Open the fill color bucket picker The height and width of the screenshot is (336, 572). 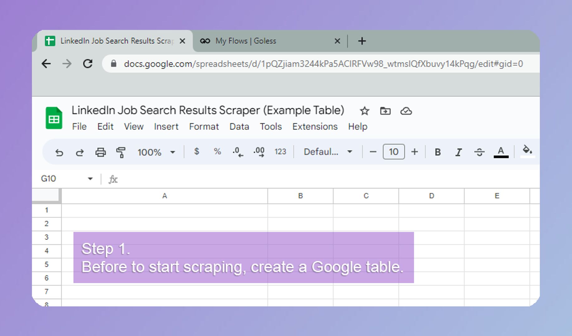click(x=527, y=152)
